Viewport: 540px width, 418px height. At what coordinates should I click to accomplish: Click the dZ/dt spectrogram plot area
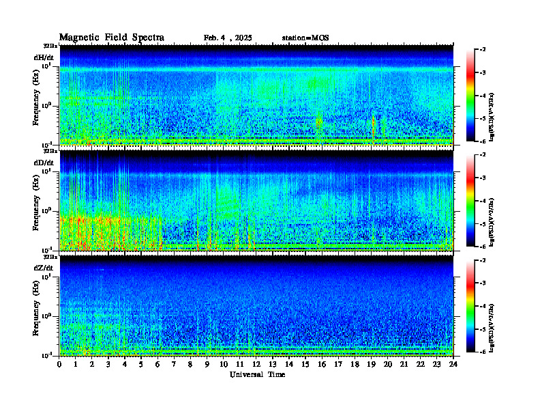(x=256, y=305)
